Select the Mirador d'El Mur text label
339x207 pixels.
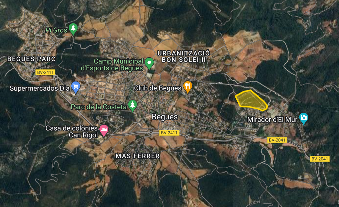[272, 120]
